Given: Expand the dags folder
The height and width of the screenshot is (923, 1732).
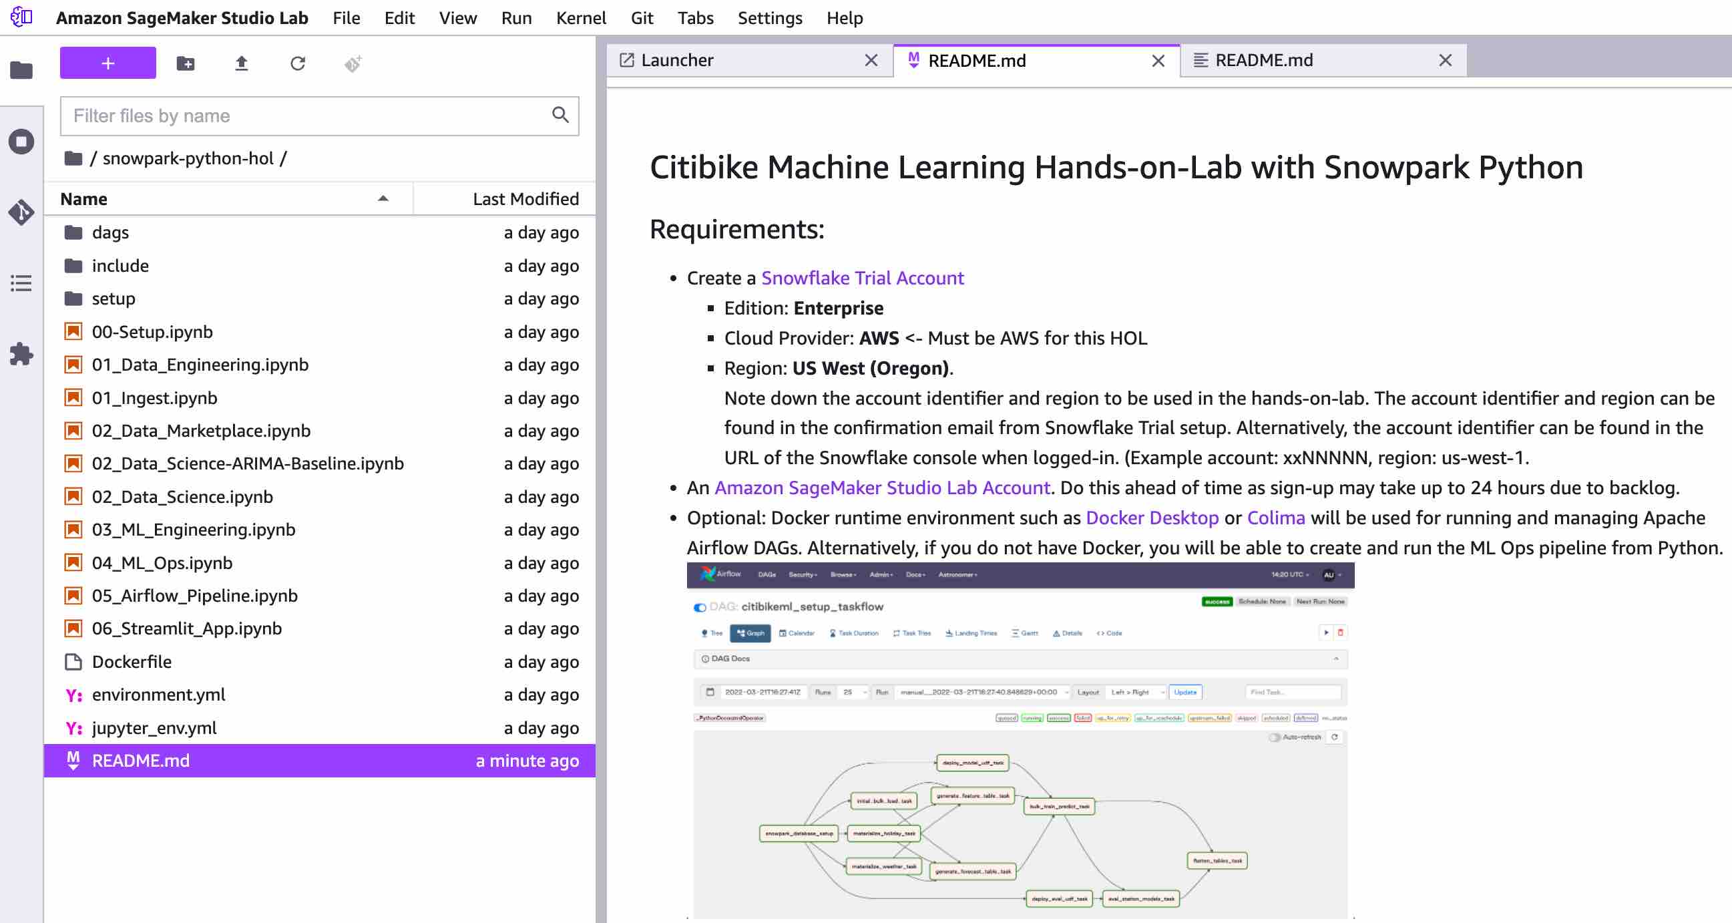Looking at the screenshot, I should (x=110, y=233).
